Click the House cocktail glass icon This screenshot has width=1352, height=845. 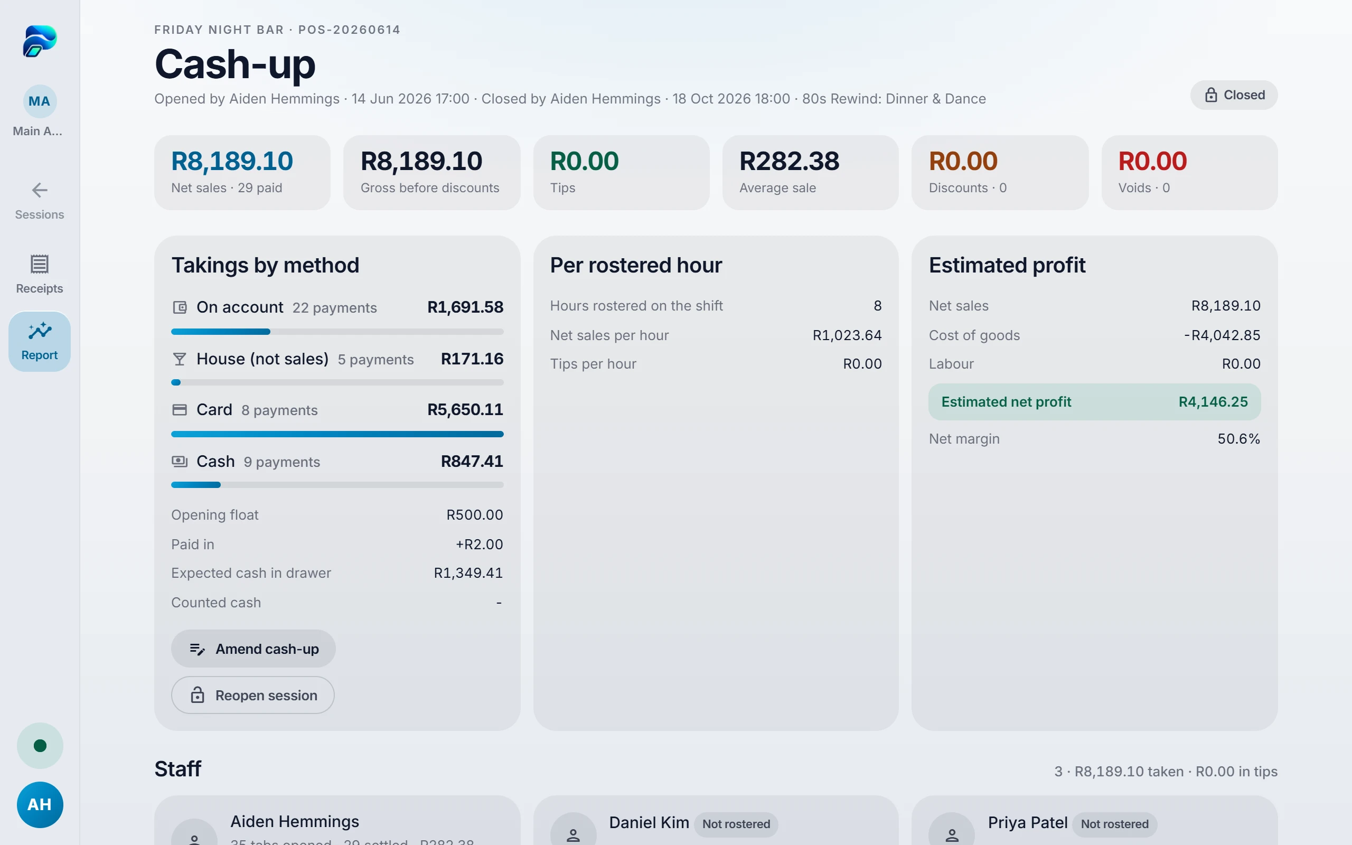click(180, 359)
